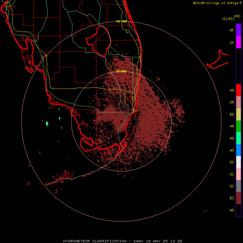Image resolution: width=243 pixels, height=243 pixels.
Task: Select the BD yellow legend swatch
Action: (x=238, y=114)
